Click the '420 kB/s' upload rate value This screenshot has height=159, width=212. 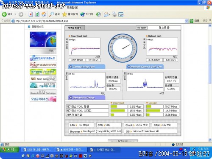click(170, 60)
